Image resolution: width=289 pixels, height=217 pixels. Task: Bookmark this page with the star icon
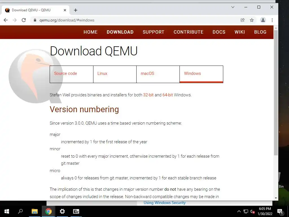click(252, 20)
